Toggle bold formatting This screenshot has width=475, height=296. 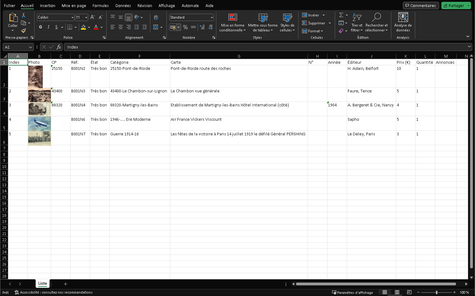click(41, 27)
